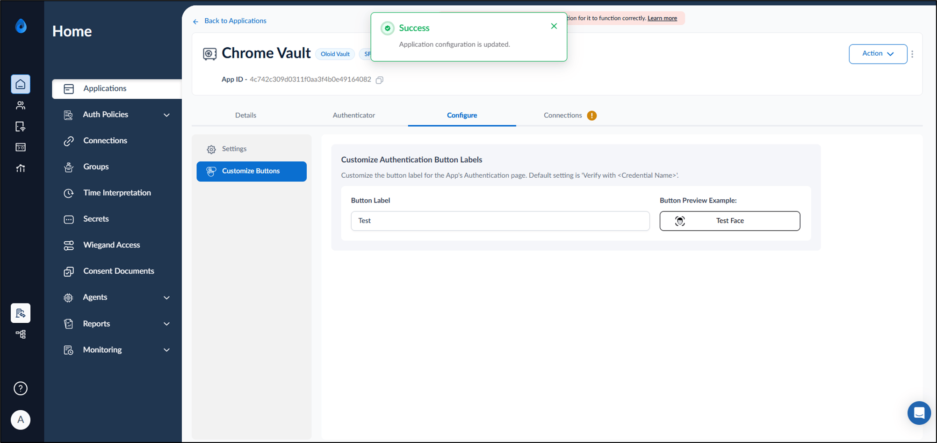Select Customize Buttons in sidebar
This screenshot has height=443, width=937.
(x=252, y=171)
